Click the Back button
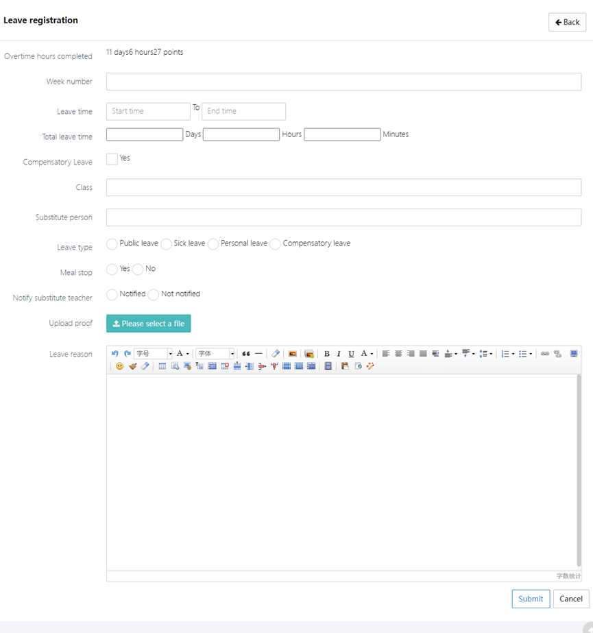 [x=567, y=23]
